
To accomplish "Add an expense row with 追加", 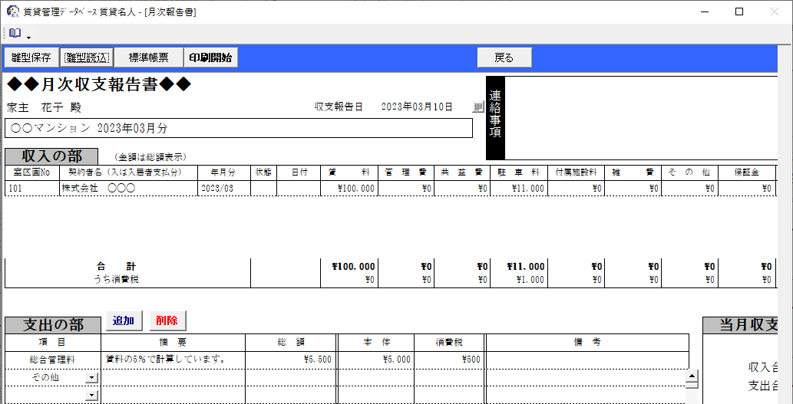I will (x=123, y=320).
